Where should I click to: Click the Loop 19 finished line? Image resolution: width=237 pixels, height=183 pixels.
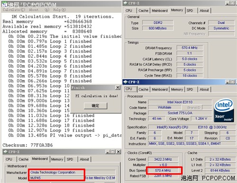pos(52,130)
